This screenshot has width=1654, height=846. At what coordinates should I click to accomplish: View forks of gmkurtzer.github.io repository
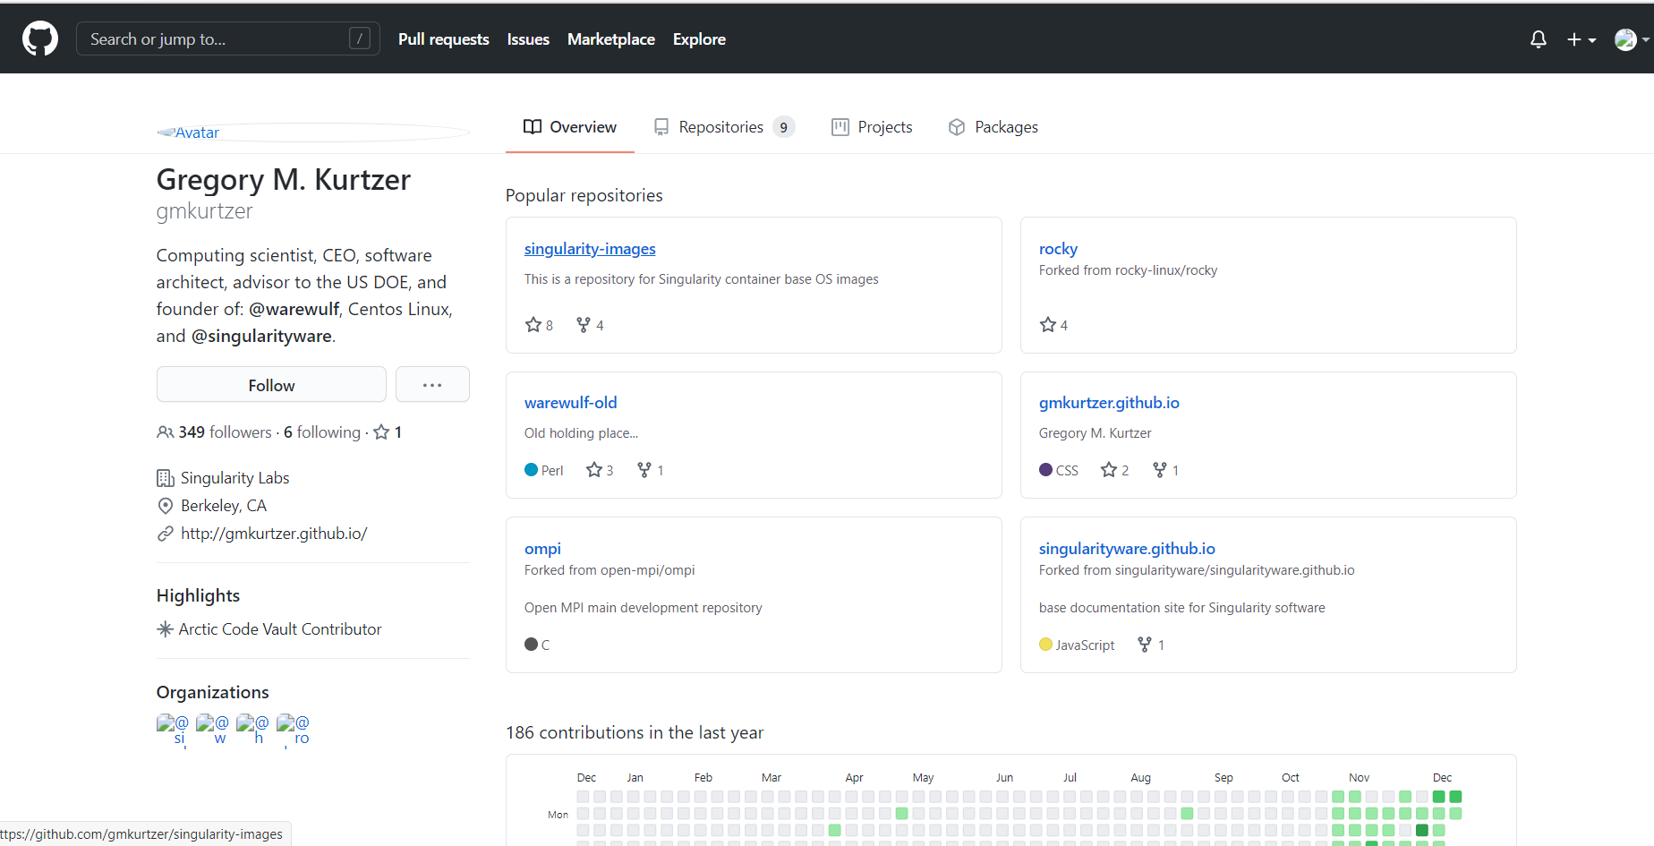1165,470
